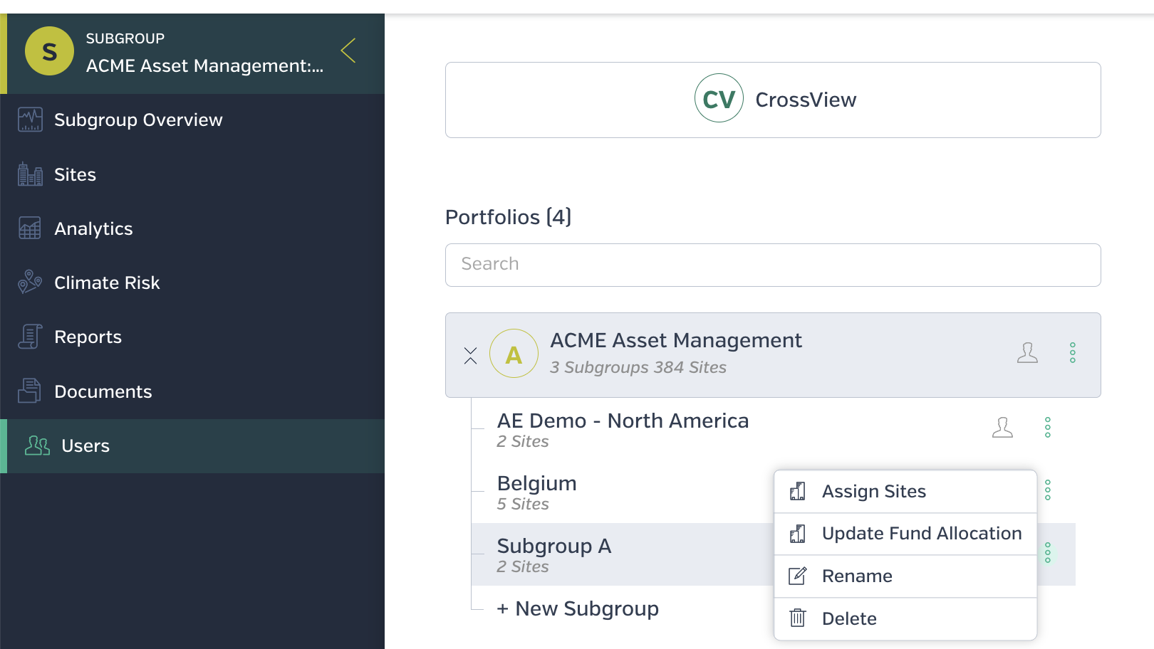Open the Reports section
The height and width of the screenshot is (649, 1154).
tap(192, 337)
